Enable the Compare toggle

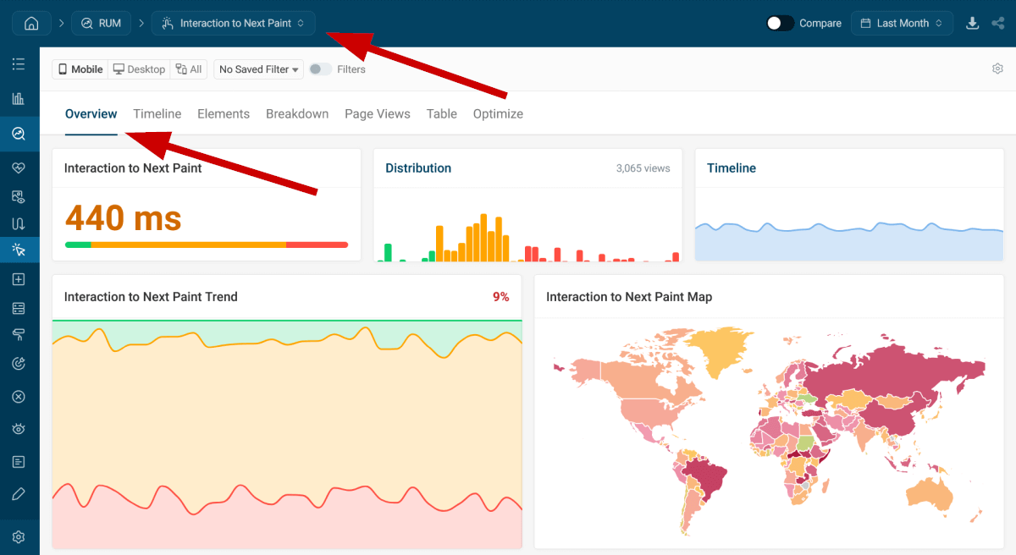tap(779, 23)
